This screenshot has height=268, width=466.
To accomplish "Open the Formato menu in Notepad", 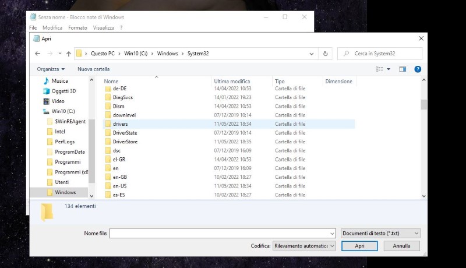I will (77, 27).
